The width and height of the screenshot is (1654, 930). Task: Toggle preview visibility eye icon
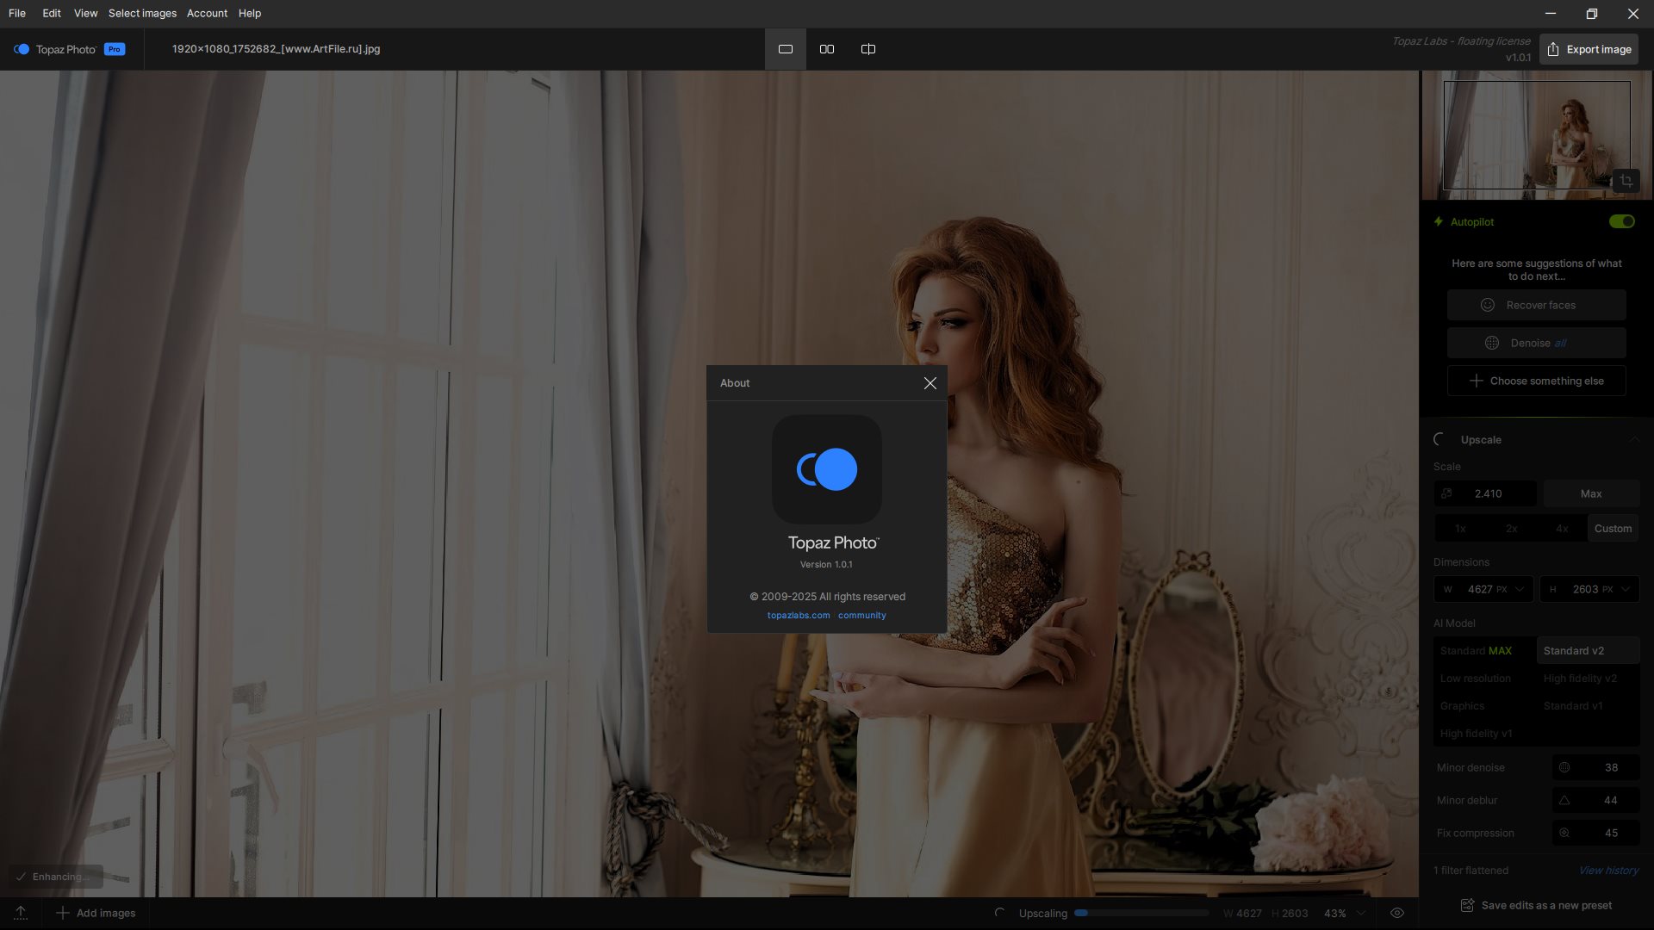point(1397,913)
